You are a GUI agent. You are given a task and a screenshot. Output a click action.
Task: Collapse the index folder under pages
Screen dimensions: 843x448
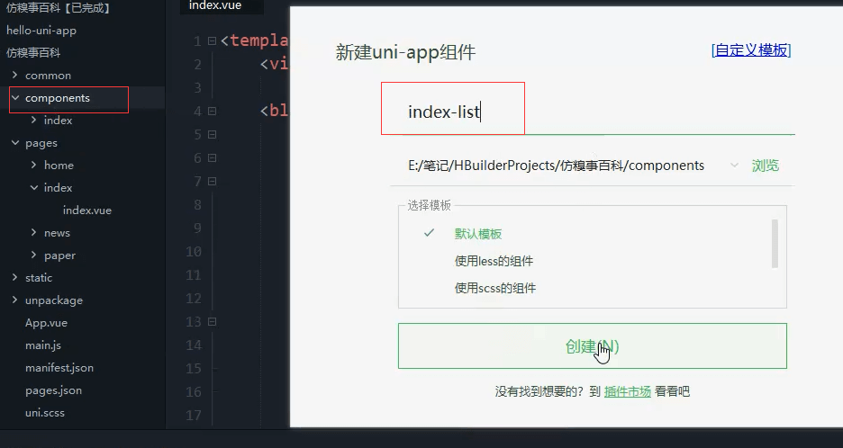click(34, 187)
